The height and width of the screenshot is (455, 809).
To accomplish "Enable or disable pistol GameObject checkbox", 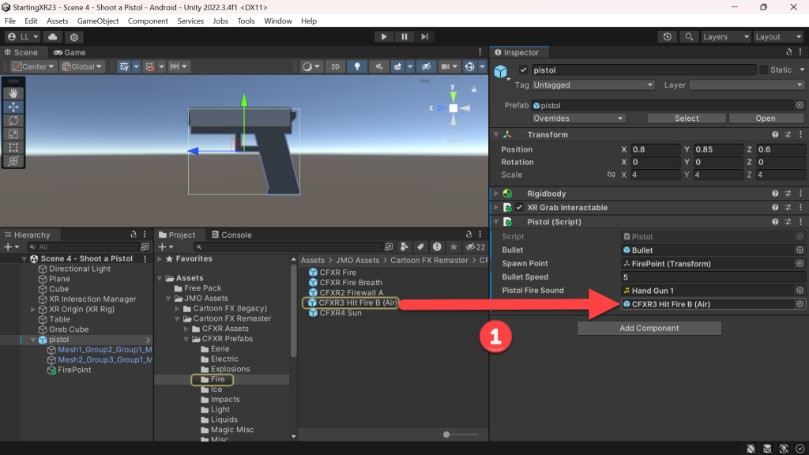I will tap(524, 70).
